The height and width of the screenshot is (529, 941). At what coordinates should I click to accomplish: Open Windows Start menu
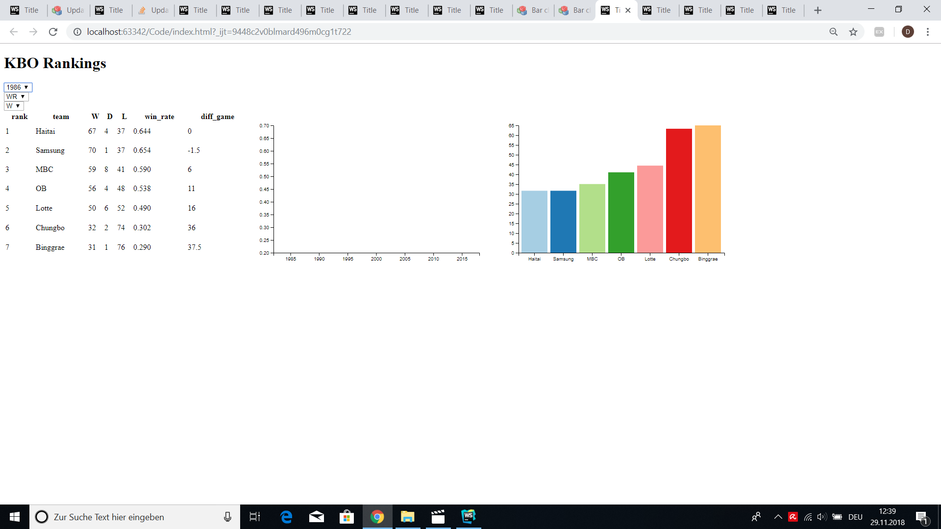15,517
